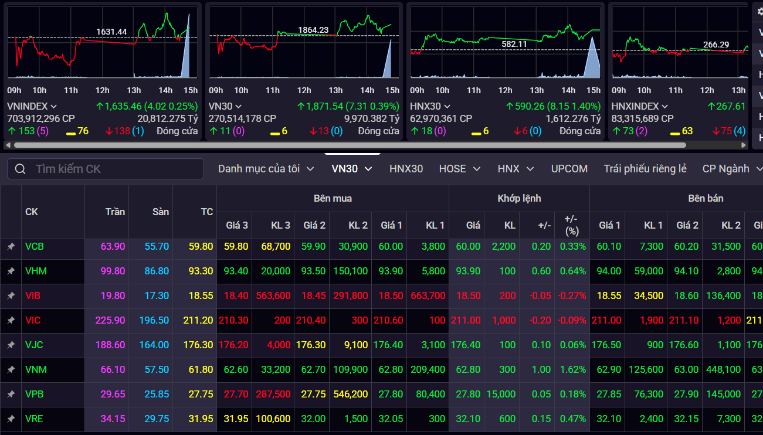Click the pin icon beside VRE
This screenshot has width=763, height=435.
click(x=11, y=419)
